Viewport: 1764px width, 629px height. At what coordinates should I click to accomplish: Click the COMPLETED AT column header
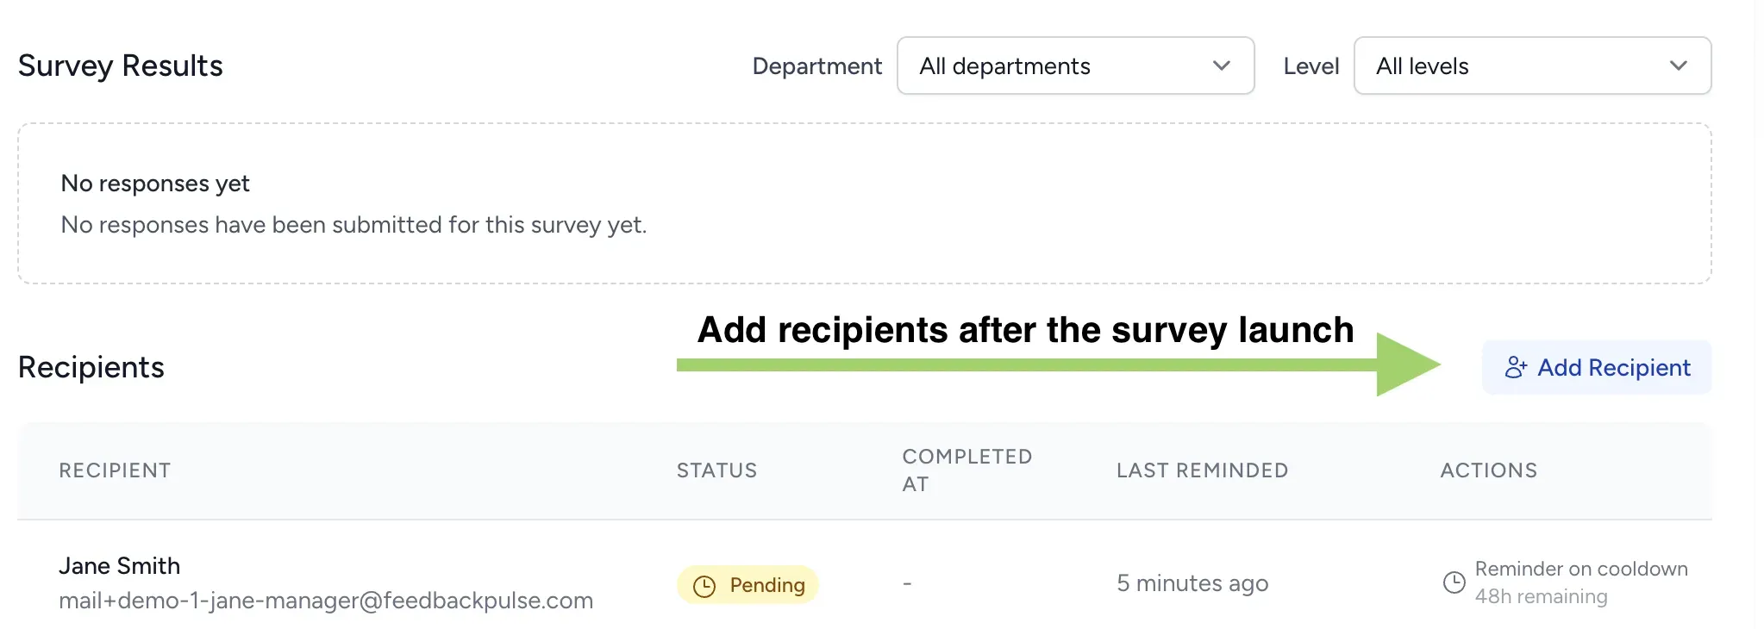966,470
